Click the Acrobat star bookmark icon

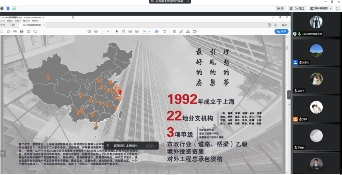[x=8, y=32]
